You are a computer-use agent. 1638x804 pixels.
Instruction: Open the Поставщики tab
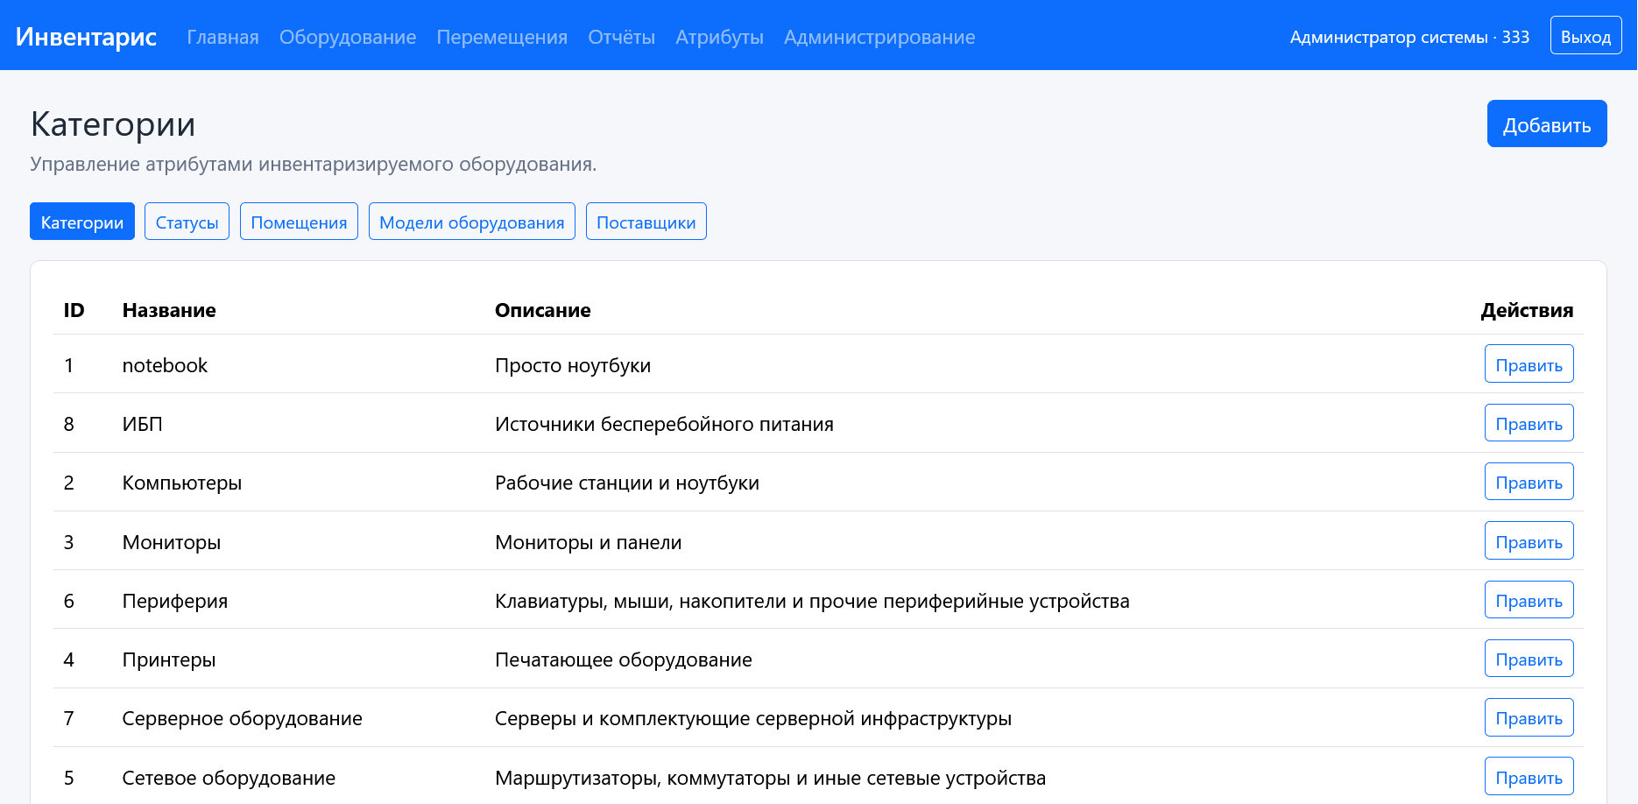point(646,222)
